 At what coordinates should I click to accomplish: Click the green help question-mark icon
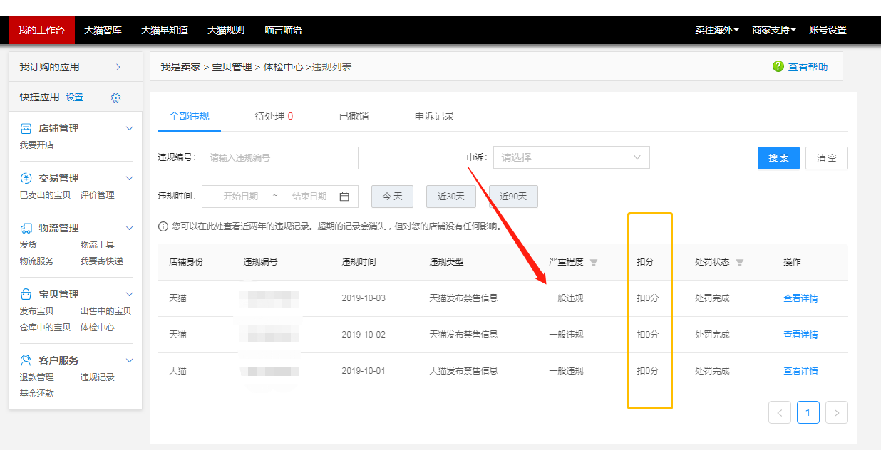(778, 66)
